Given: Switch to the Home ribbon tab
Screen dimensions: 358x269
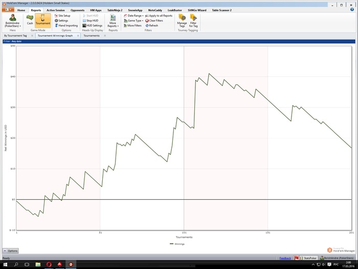Looking at the screenshot, I should [21, 10].
